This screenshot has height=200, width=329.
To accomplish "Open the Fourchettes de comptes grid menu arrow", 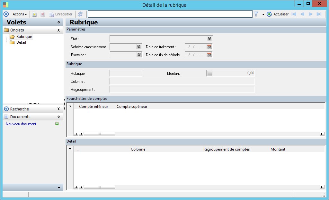I will click(x=70, y=106).
